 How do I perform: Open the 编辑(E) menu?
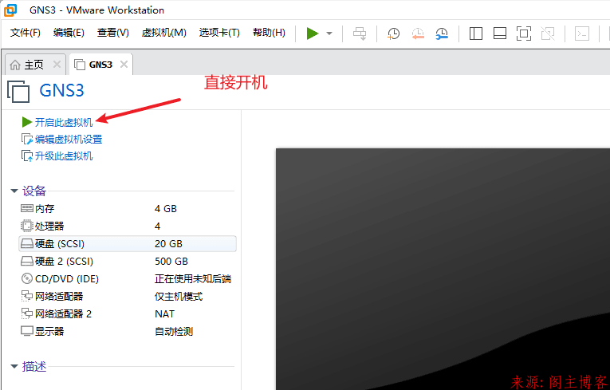69,33
